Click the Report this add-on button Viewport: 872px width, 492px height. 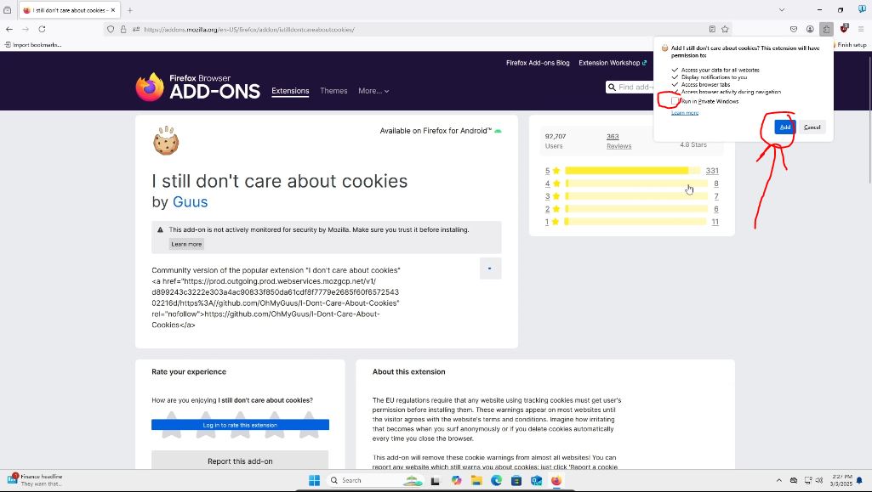point(240,461)
